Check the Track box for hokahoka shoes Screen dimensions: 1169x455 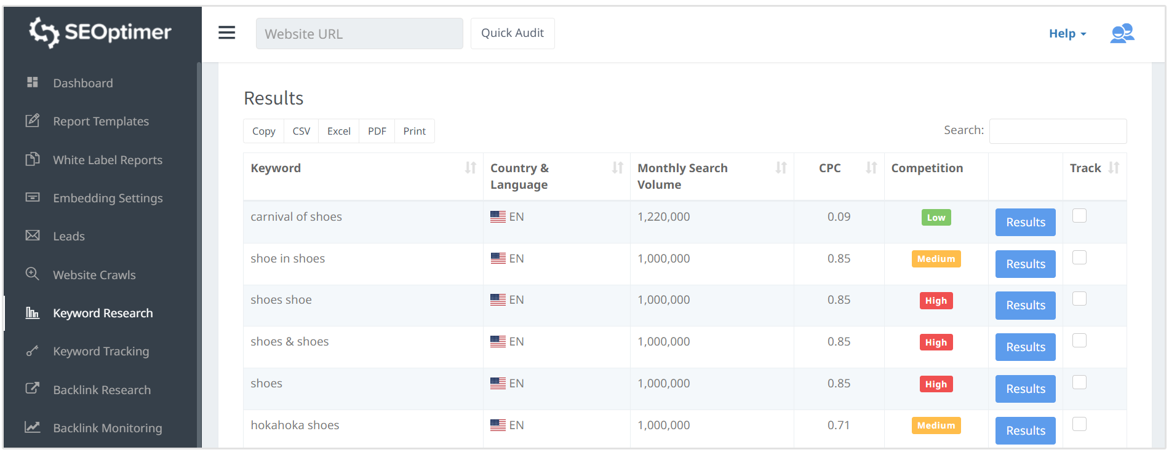click(x=1079, y=424)
